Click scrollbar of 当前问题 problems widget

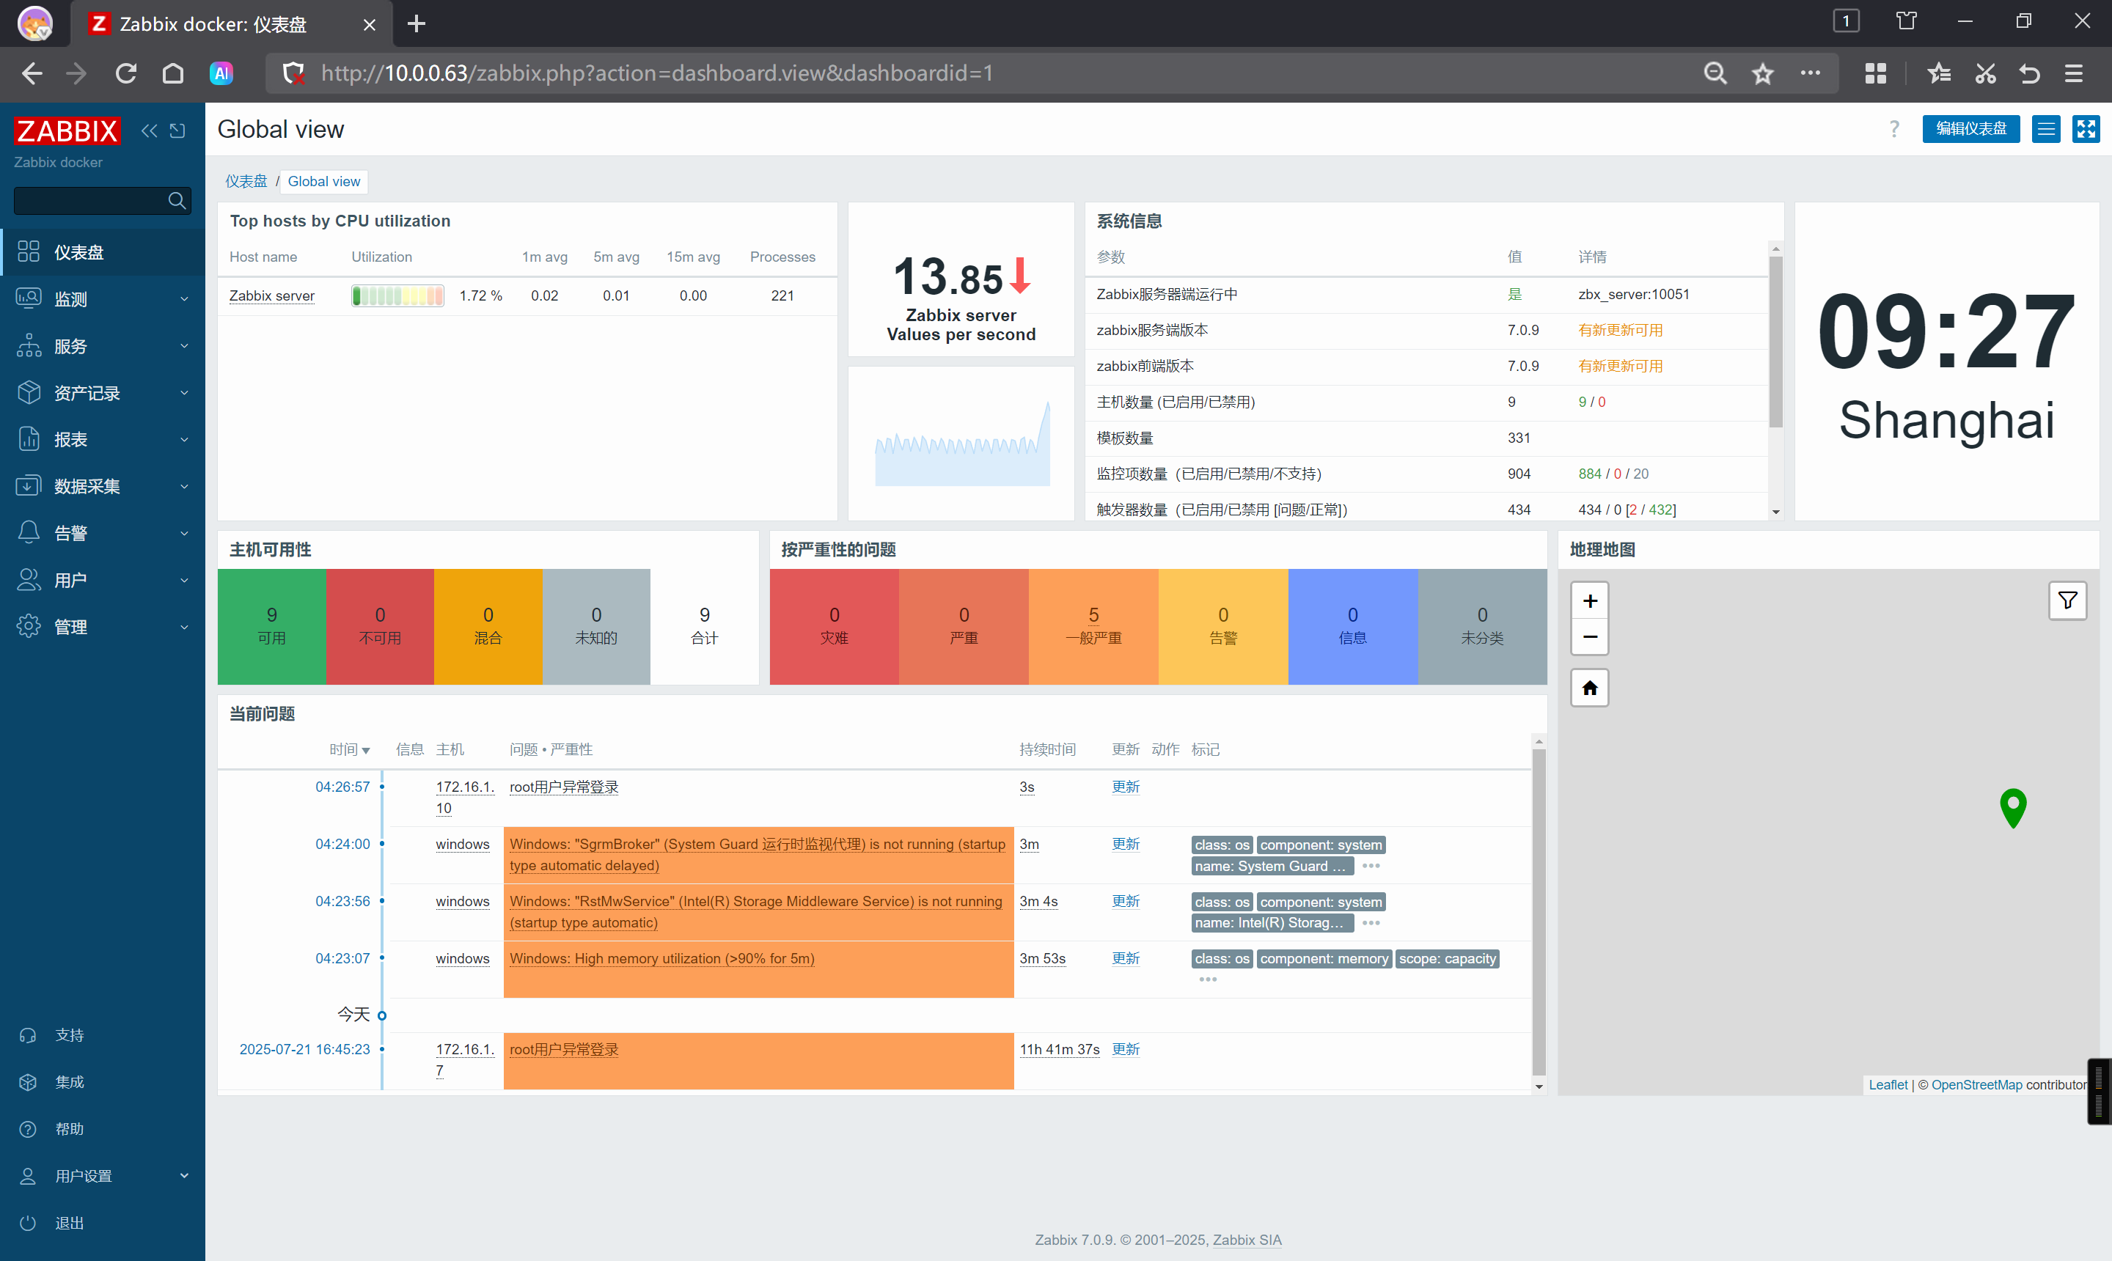(1539, 913)
